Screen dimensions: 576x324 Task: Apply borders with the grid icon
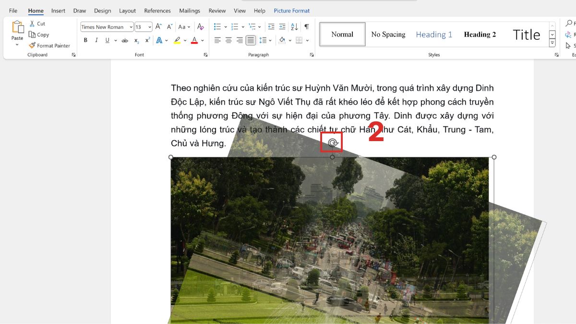pyautogui.click(x=299, y=40)
